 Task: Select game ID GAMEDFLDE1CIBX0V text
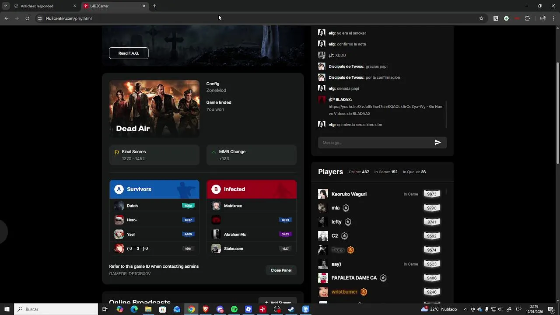(x=130, y=273)
